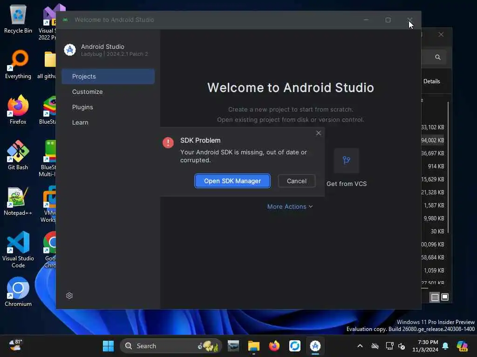Cancel the SDK Problem dialog

click(297, 181)
